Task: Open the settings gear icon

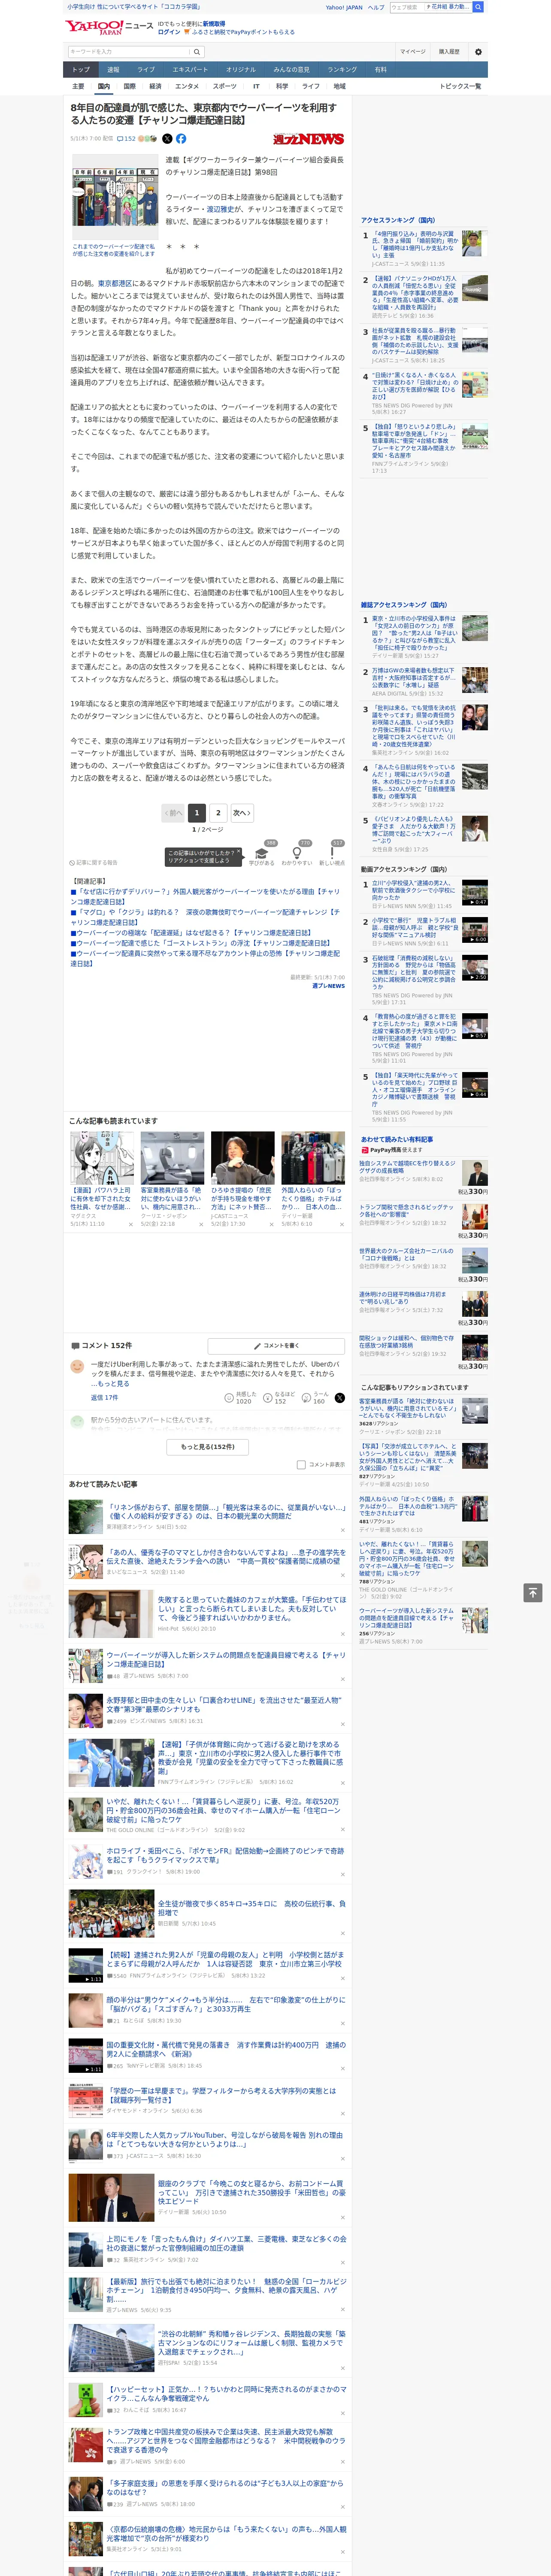Action: [x=477, y=51]
